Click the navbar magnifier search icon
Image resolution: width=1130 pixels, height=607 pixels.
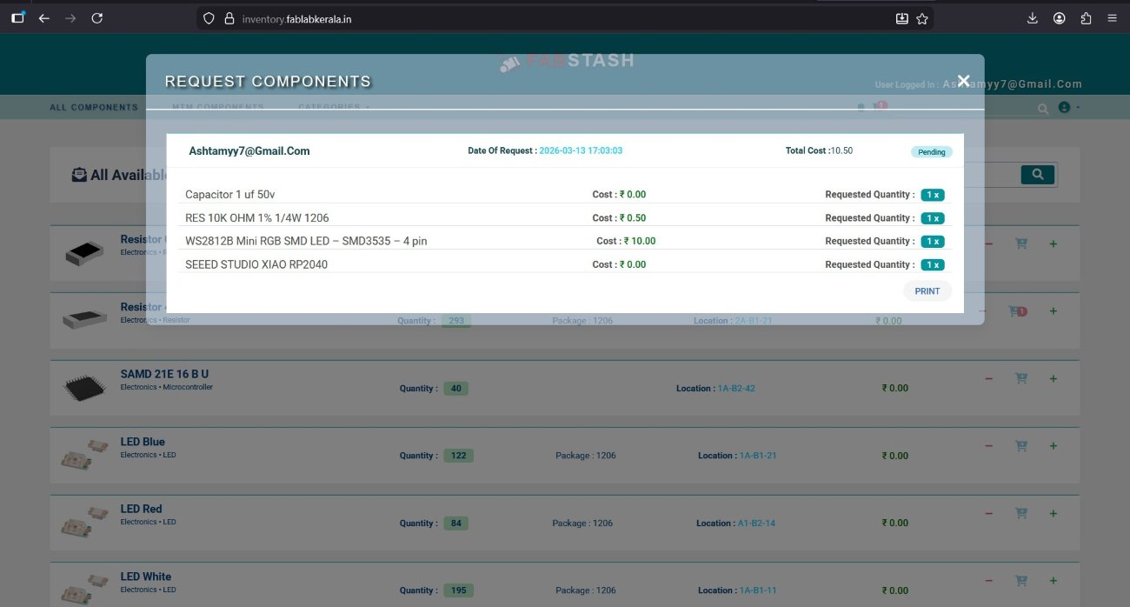click(1043, 109)
